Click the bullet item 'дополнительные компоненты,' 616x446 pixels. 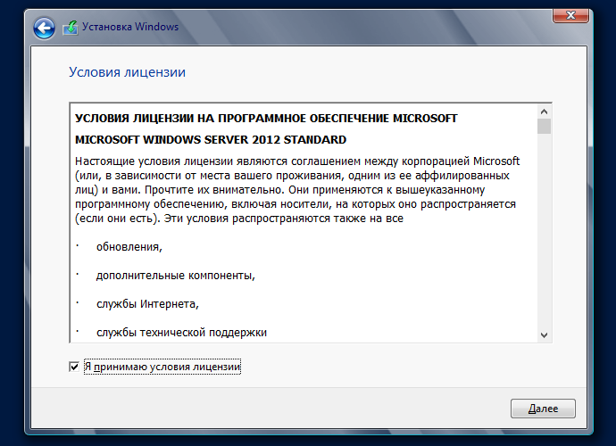(176, 276)
